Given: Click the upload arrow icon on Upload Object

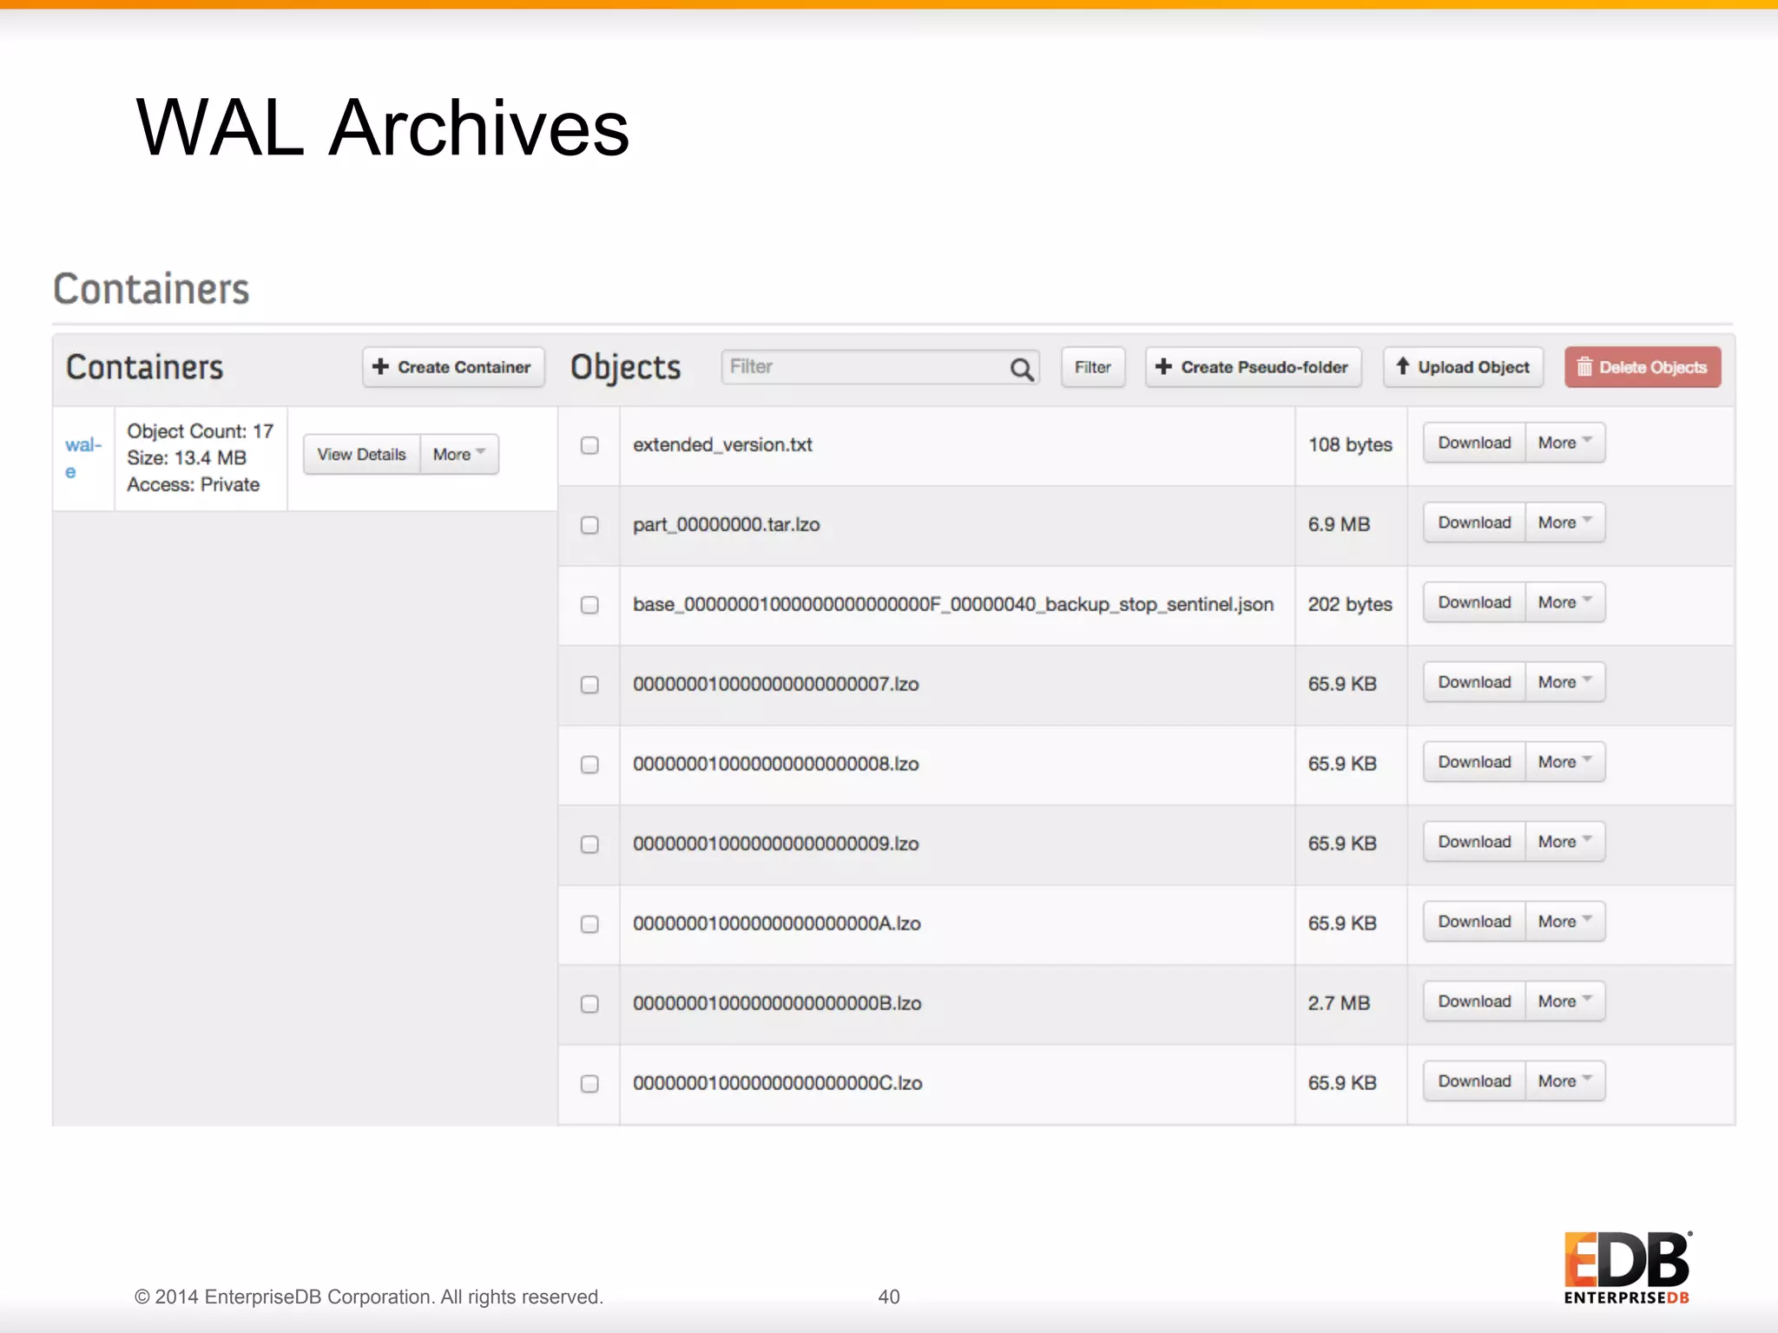Looking at the screenshot, I should [x=1402, y=366].
